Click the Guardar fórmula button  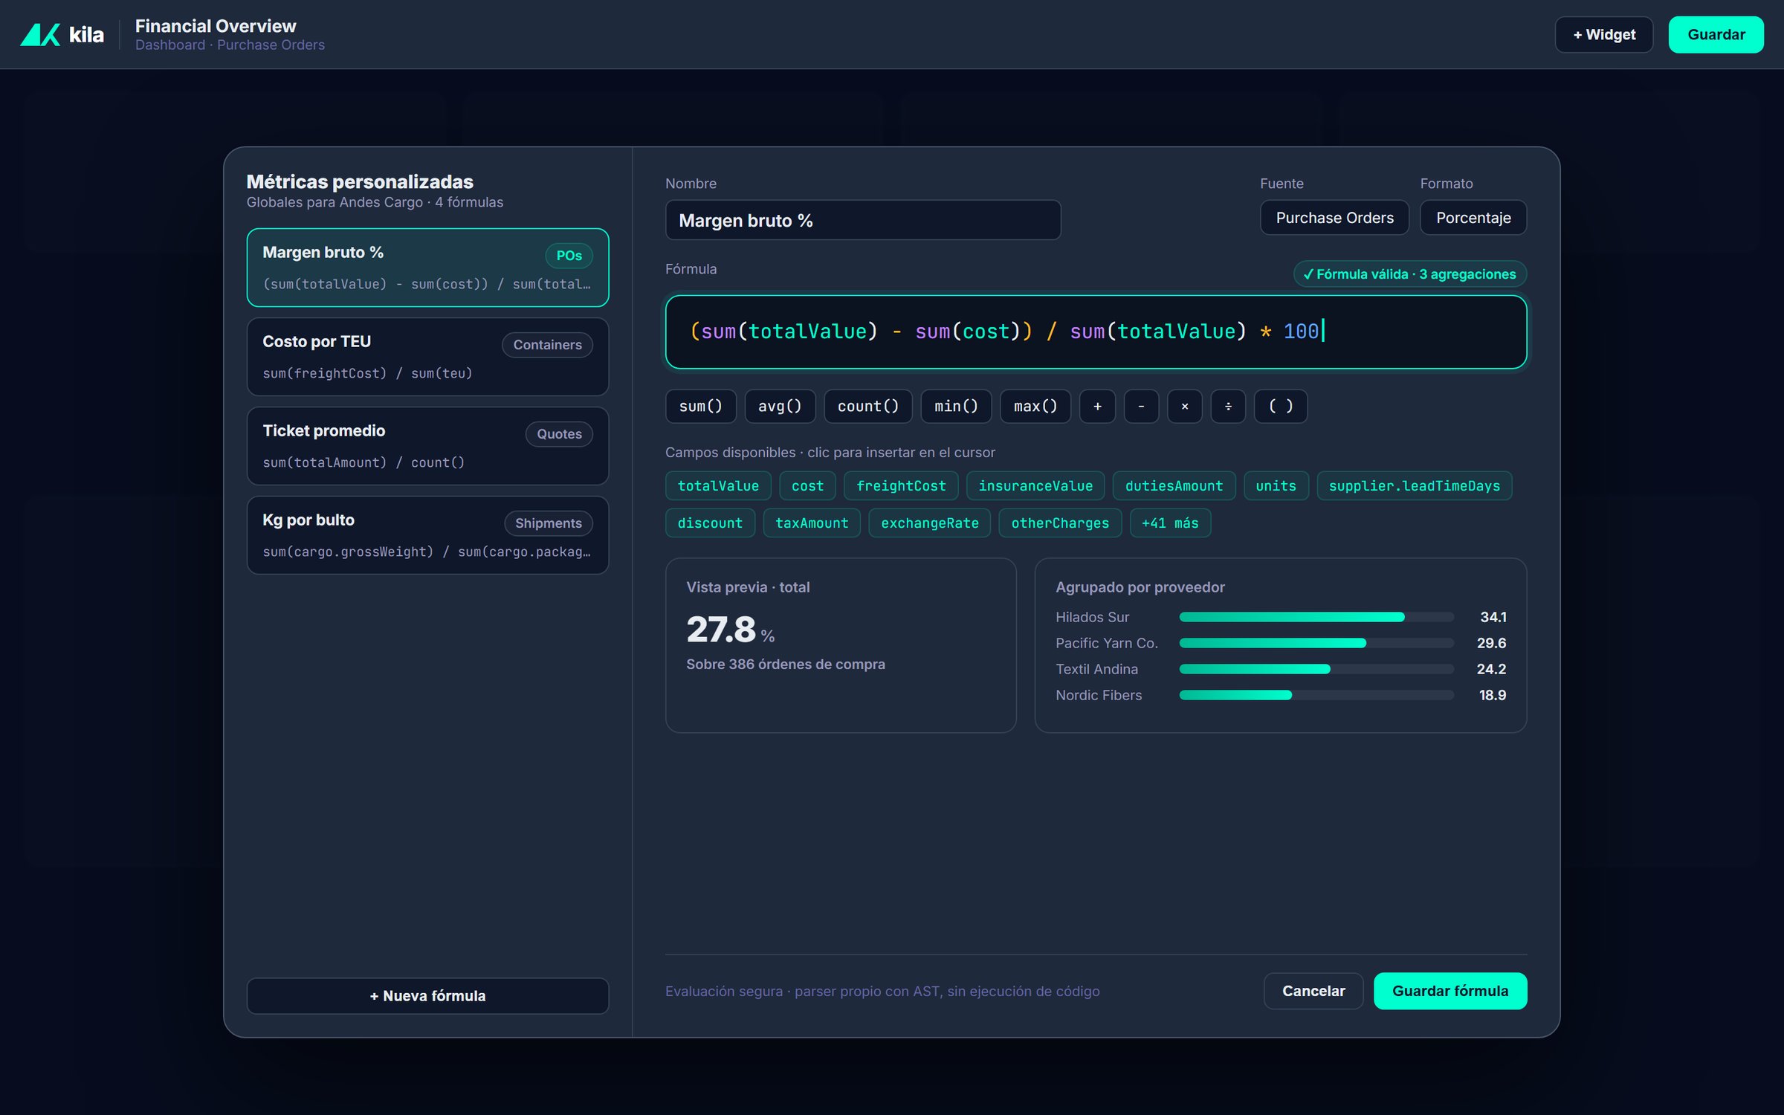(1450, 991)
